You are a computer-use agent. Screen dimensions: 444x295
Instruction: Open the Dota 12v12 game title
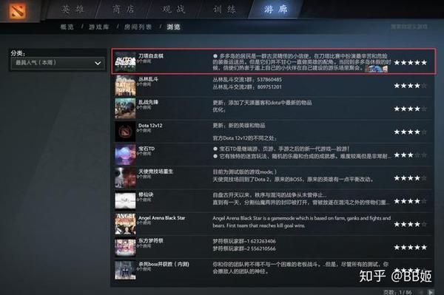coord(150,125)
